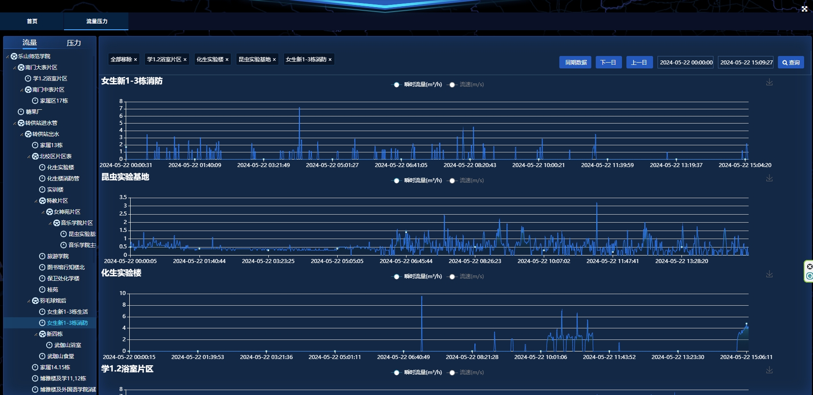Image resolution: width=813 pixels, height=395 pixels.
Task: Click the group icon of 转供站进水管
Action: pyautogui.click(x=21, y=123)
